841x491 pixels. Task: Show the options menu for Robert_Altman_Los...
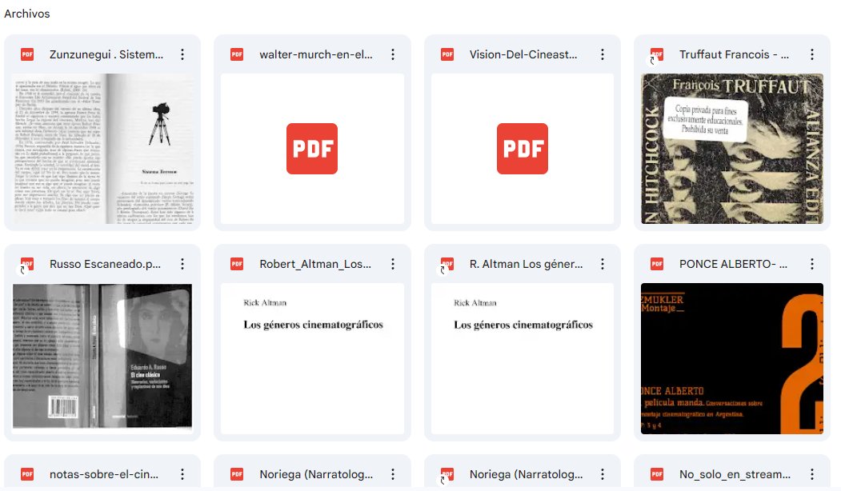point(393,264)
